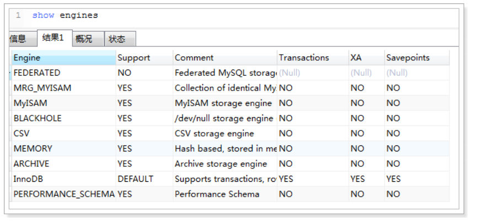Click the DEFAULT support cell for InnoDB
This screenshot has width=482, height=221.
(x=144, y=179)
